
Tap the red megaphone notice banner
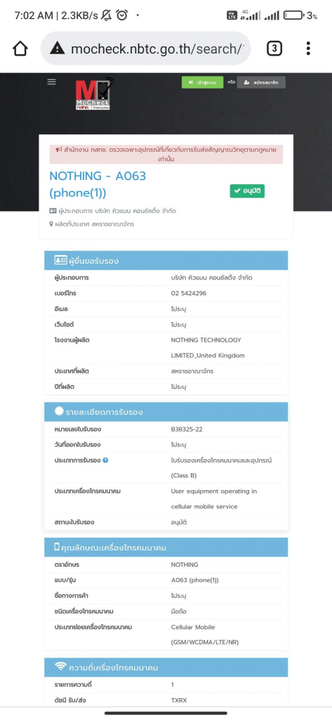pos(166,154)
